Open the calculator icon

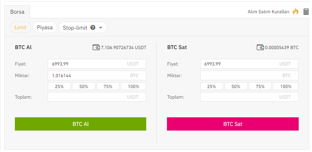(306, 12)
